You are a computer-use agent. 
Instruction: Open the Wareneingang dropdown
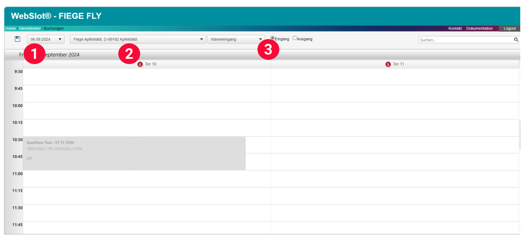pyautogui.click(x=236, y=39)
